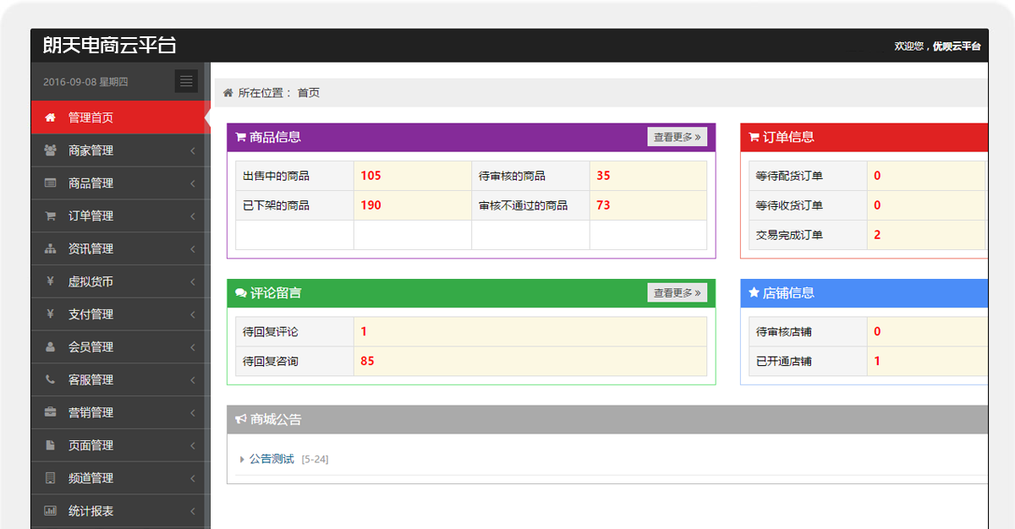Select the merchants management icon in sidebar
This screenshot has height=529, width=1015.
pos(52,150)
